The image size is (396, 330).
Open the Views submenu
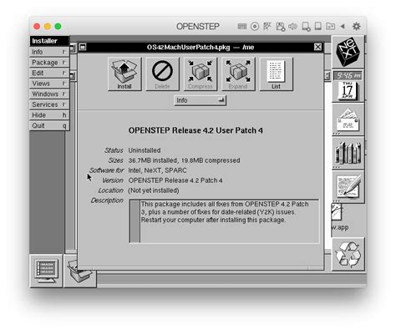pos(49,84)
